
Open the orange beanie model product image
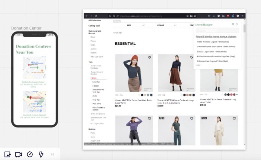point(134,73)
